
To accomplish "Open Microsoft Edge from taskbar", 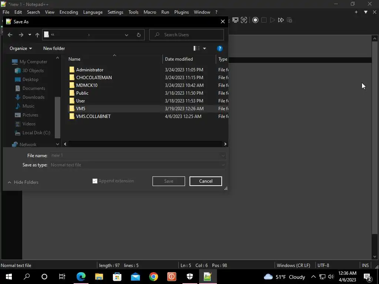I will click(x=81, y=277).
